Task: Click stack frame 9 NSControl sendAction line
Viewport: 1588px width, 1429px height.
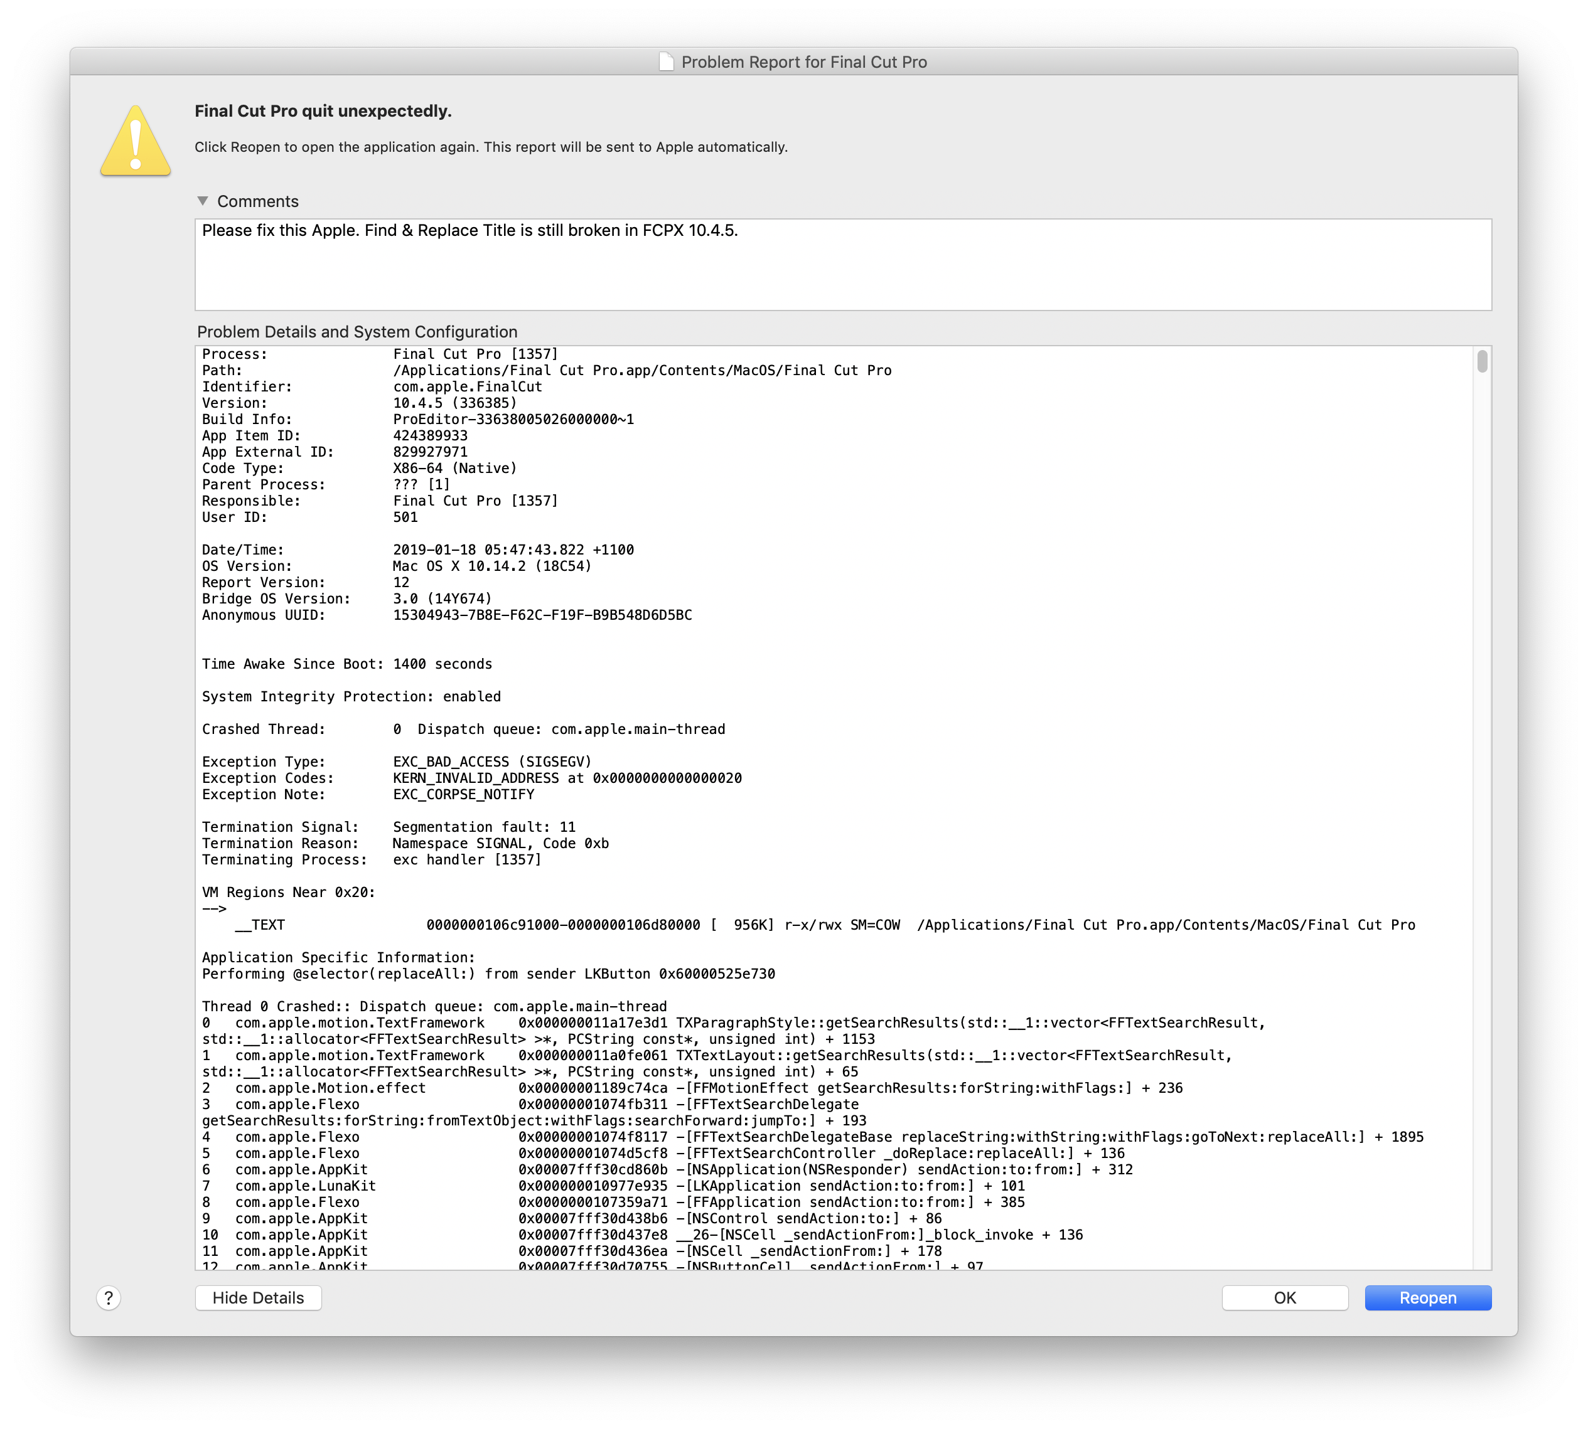Action: coord(572,1219)
